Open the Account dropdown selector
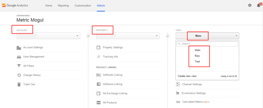263x108 pixels. pyautogui.click(x=48, y=36)
